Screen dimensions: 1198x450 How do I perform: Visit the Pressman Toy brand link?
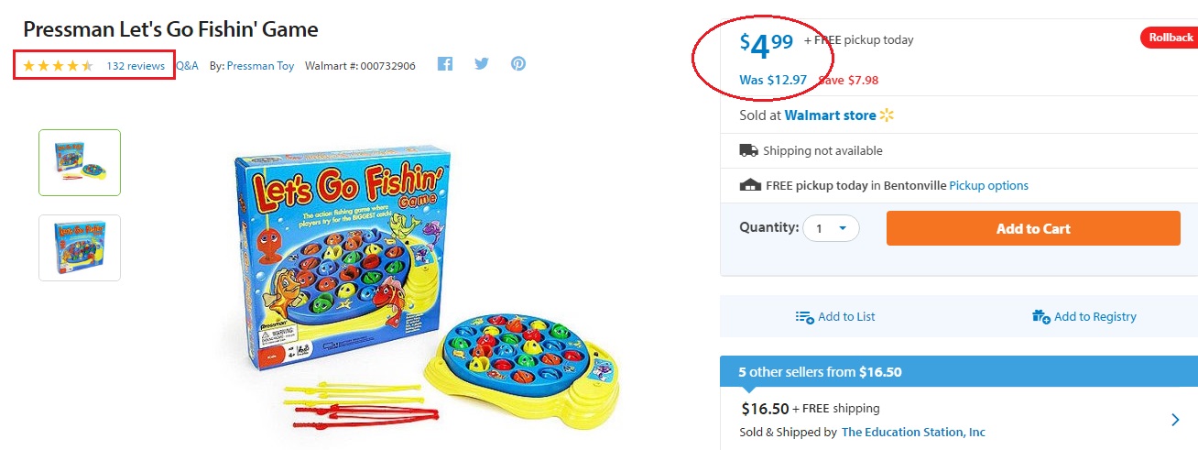[260, 66]
